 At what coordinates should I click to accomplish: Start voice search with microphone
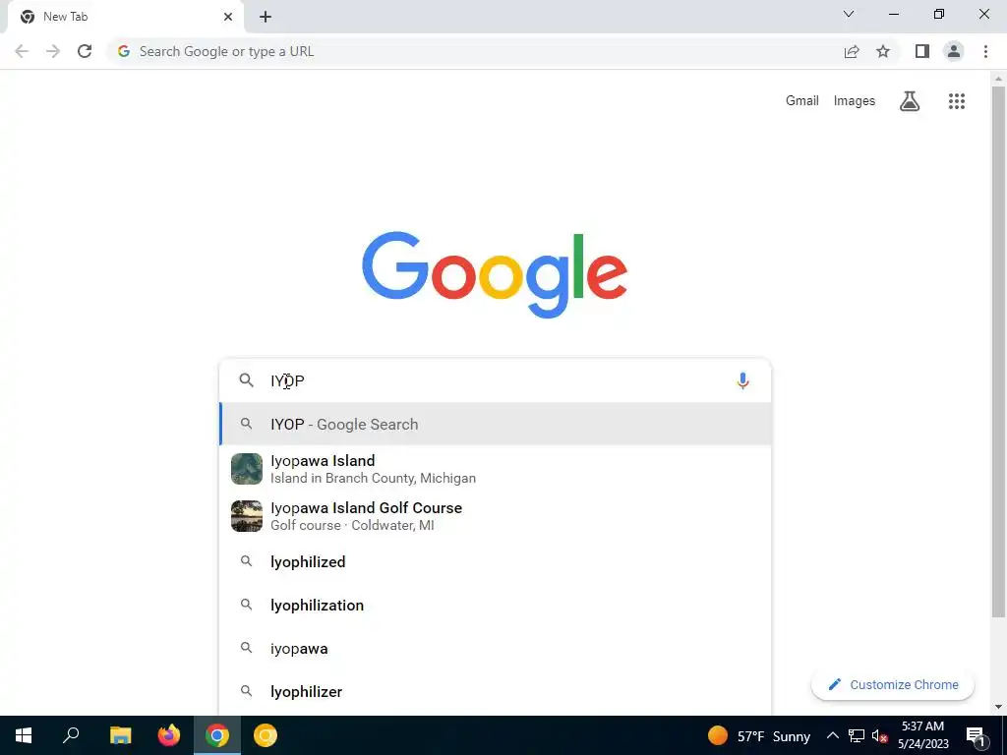(x=742, y=380)
